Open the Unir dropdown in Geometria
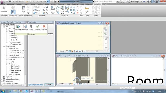Image resolution: width=166 pixels, height=93 pixels. [x=40, y=13]
